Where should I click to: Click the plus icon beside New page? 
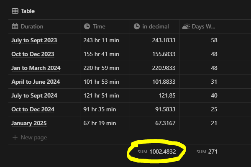pyautogui.click(x=15, y=137)
